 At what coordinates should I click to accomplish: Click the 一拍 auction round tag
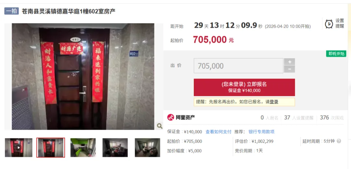(11, 11)
